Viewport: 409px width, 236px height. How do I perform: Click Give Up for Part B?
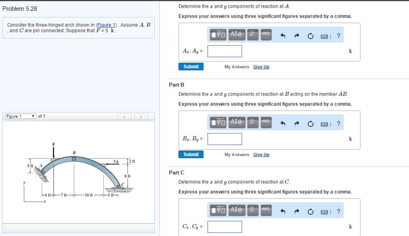click(x=261, y=155)
